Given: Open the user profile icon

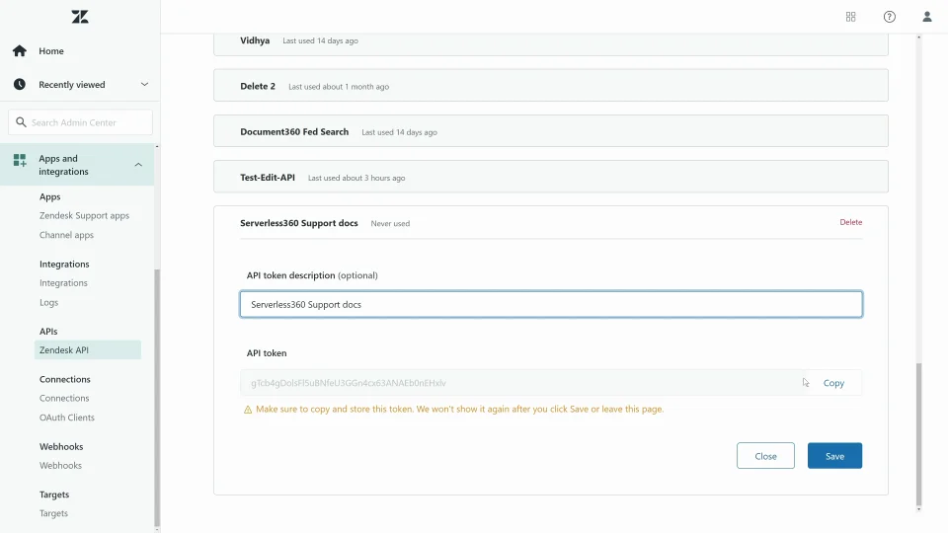Looking at the screenshot, I should 927,17.
